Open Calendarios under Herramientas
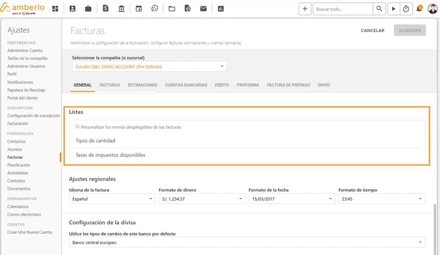The image size is (440, 255). (x=18, y=207)
